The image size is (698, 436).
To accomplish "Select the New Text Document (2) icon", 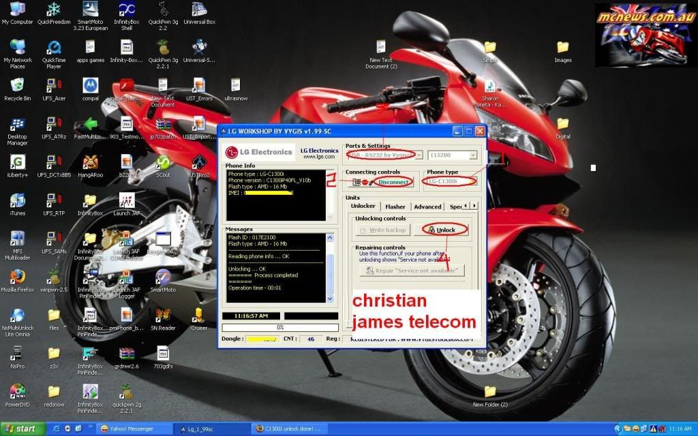I will tap(381, 54).
